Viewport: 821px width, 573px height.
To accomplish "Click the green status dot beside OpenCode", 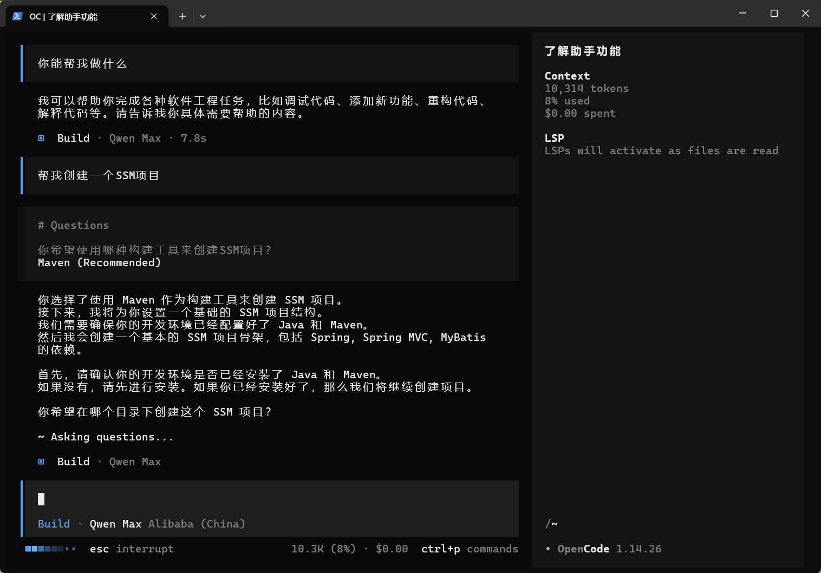I will click(x=548, y=549).
